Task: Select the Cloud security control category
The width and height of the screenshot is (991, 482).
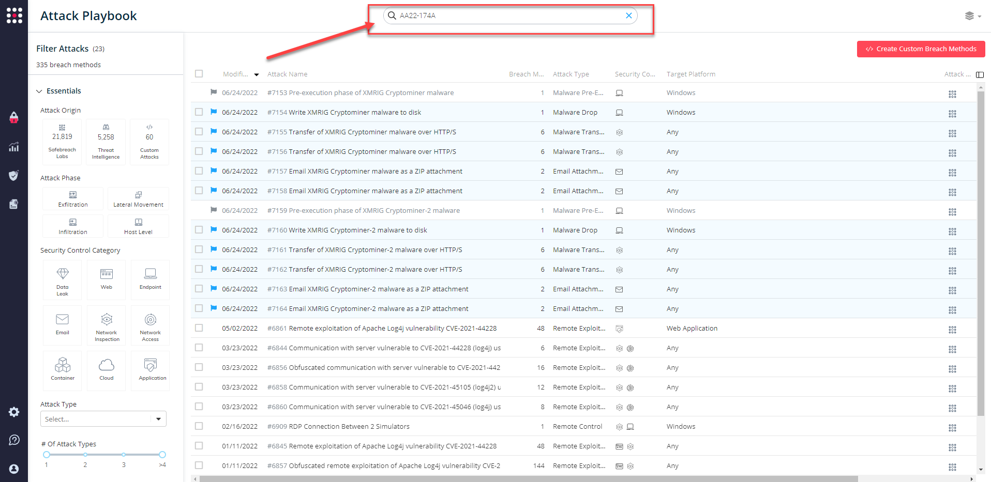Action: pyautogui.click(x=107, y=370)
